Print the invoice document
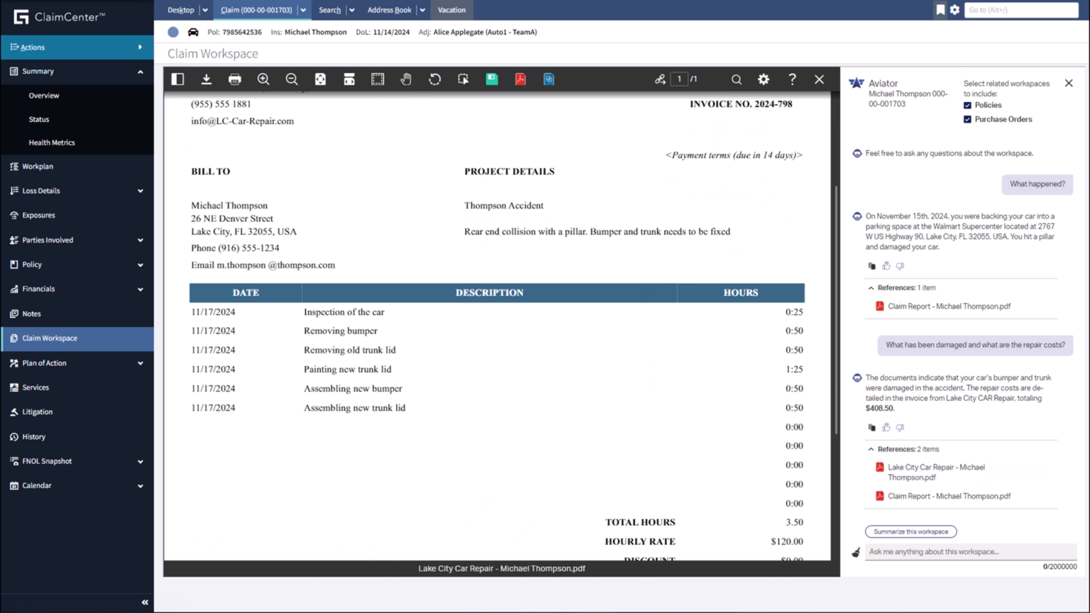 point(235,79)
